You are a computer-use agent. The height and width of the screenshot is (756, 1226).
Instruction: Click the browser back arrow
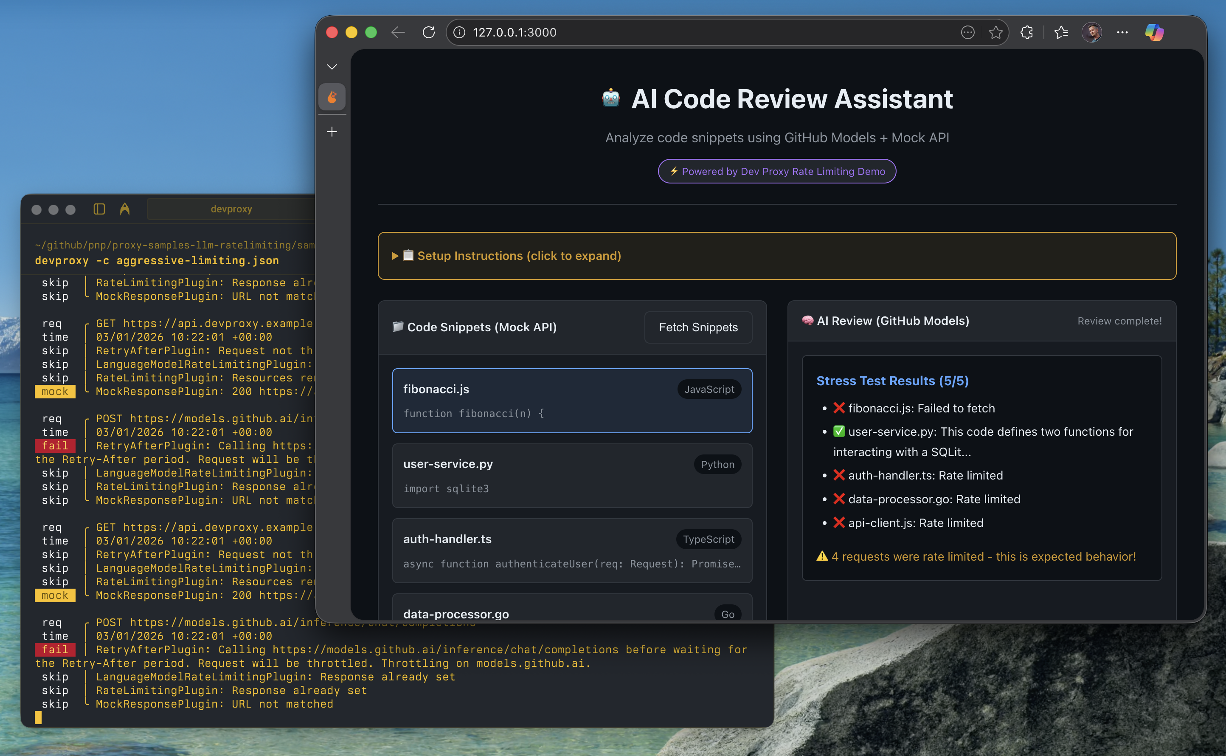tap(398, 33)
